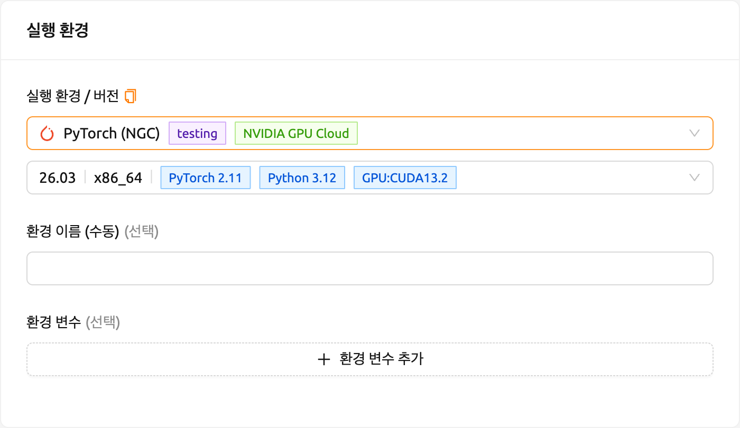Focus the 환경 이름 (수동) text field
The width and height of the screenshot is (740, 428).
click(370, 268)
